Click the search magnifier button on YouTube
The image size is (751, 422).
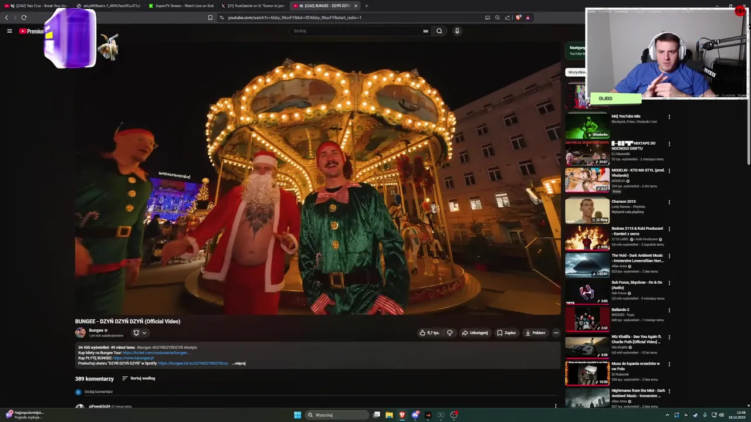coord(439,31)
